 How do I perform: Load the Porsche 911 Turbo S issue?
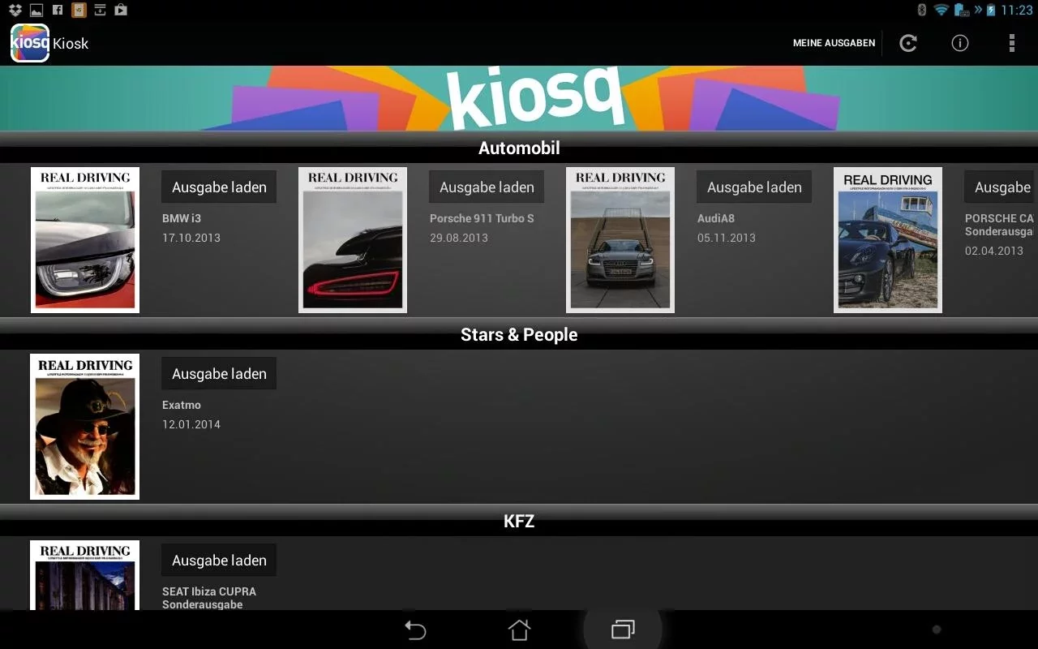(487, 187)
